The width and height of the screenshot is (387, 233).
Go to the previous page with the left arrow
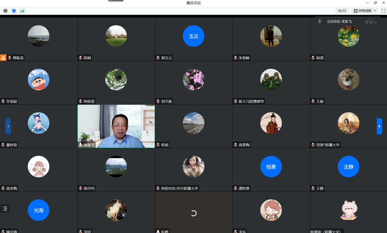point(8,126)
